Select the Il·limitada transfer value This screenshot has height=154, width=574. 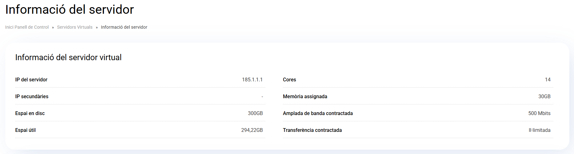(x=539, y=130)
